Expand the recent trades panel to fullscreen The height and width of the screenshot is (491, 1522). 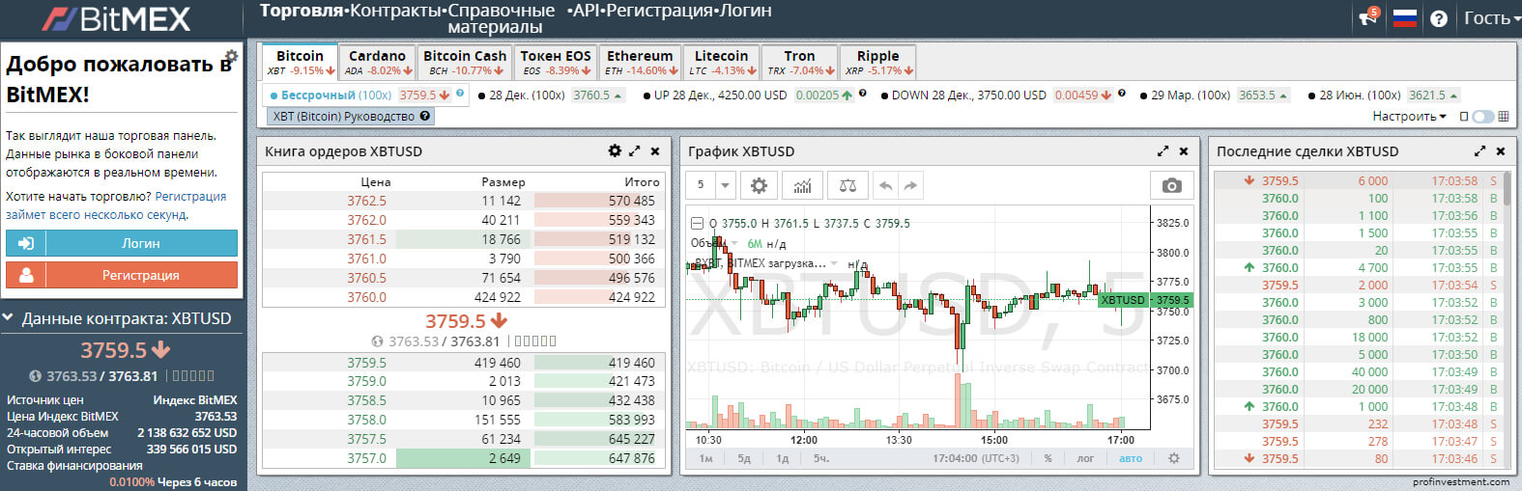(x=1479, y=150)
